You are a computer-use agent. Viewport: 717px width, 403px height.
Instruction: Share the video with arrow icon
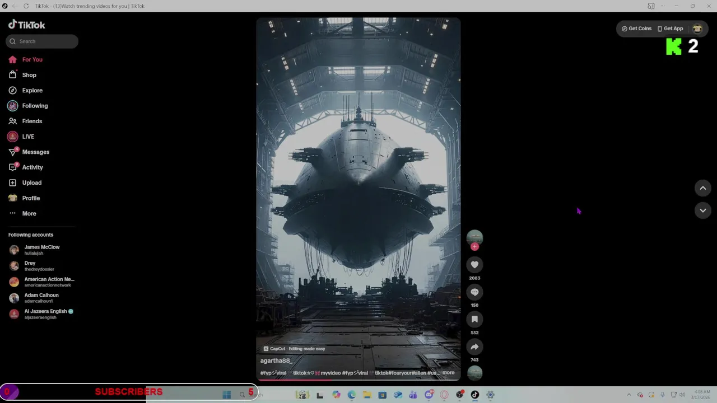pyautogui.click(x=474, y=346)
